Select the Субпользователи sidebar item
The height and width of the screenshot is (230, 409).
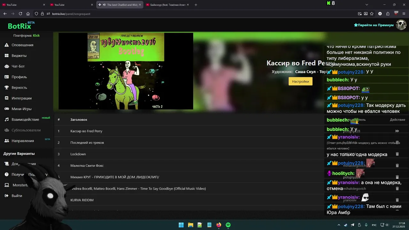click(23, 130)
